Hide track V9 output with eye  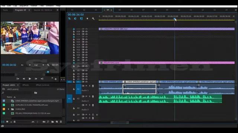click(x=87, y=58)
